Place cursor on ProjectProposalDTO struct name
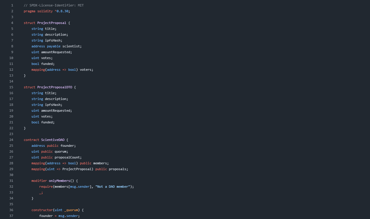370x219 pixels. [55, 87]
